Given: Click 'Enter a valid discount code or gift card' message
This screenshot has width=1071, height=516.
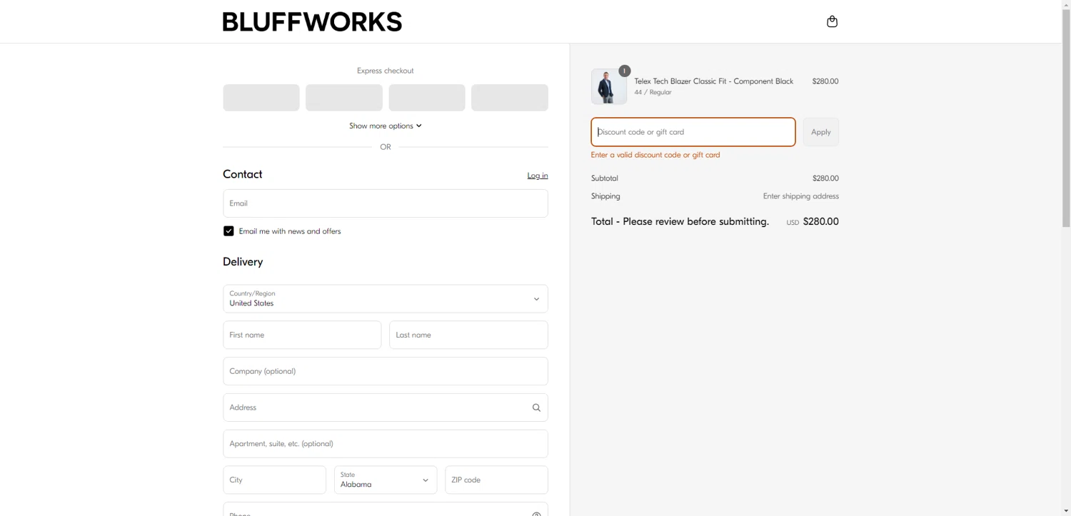Looking at the screenshot, I should (655, 155).
